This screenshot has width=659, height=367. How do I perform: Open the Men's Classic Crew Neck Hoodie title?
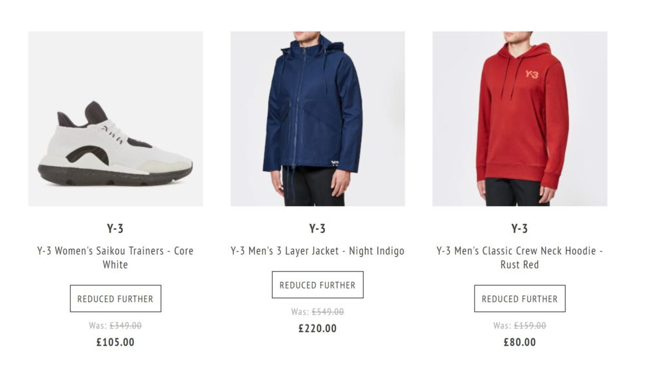(x=519, y=258)
